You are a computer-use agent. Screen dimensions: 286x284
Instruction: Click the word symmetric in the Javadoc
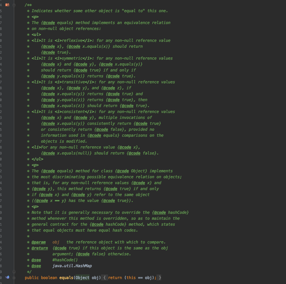point(72,58)
